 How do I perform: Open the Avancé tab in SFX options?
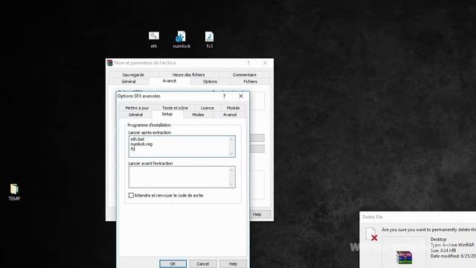(230, 115)
